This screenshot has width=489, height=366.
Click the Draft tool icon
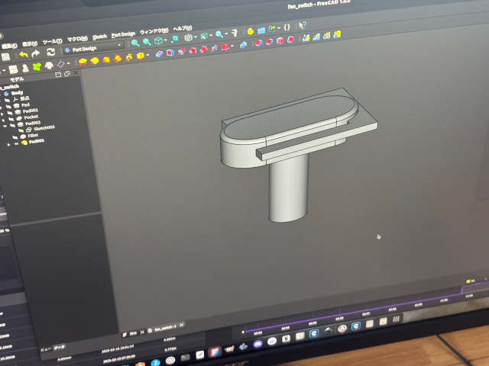280,40
